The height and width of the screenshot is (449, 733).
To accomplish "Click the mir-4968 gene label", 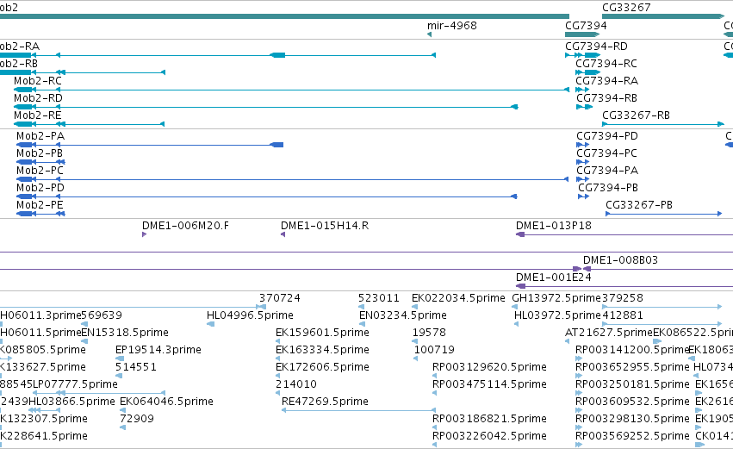I will pos(451,26).
